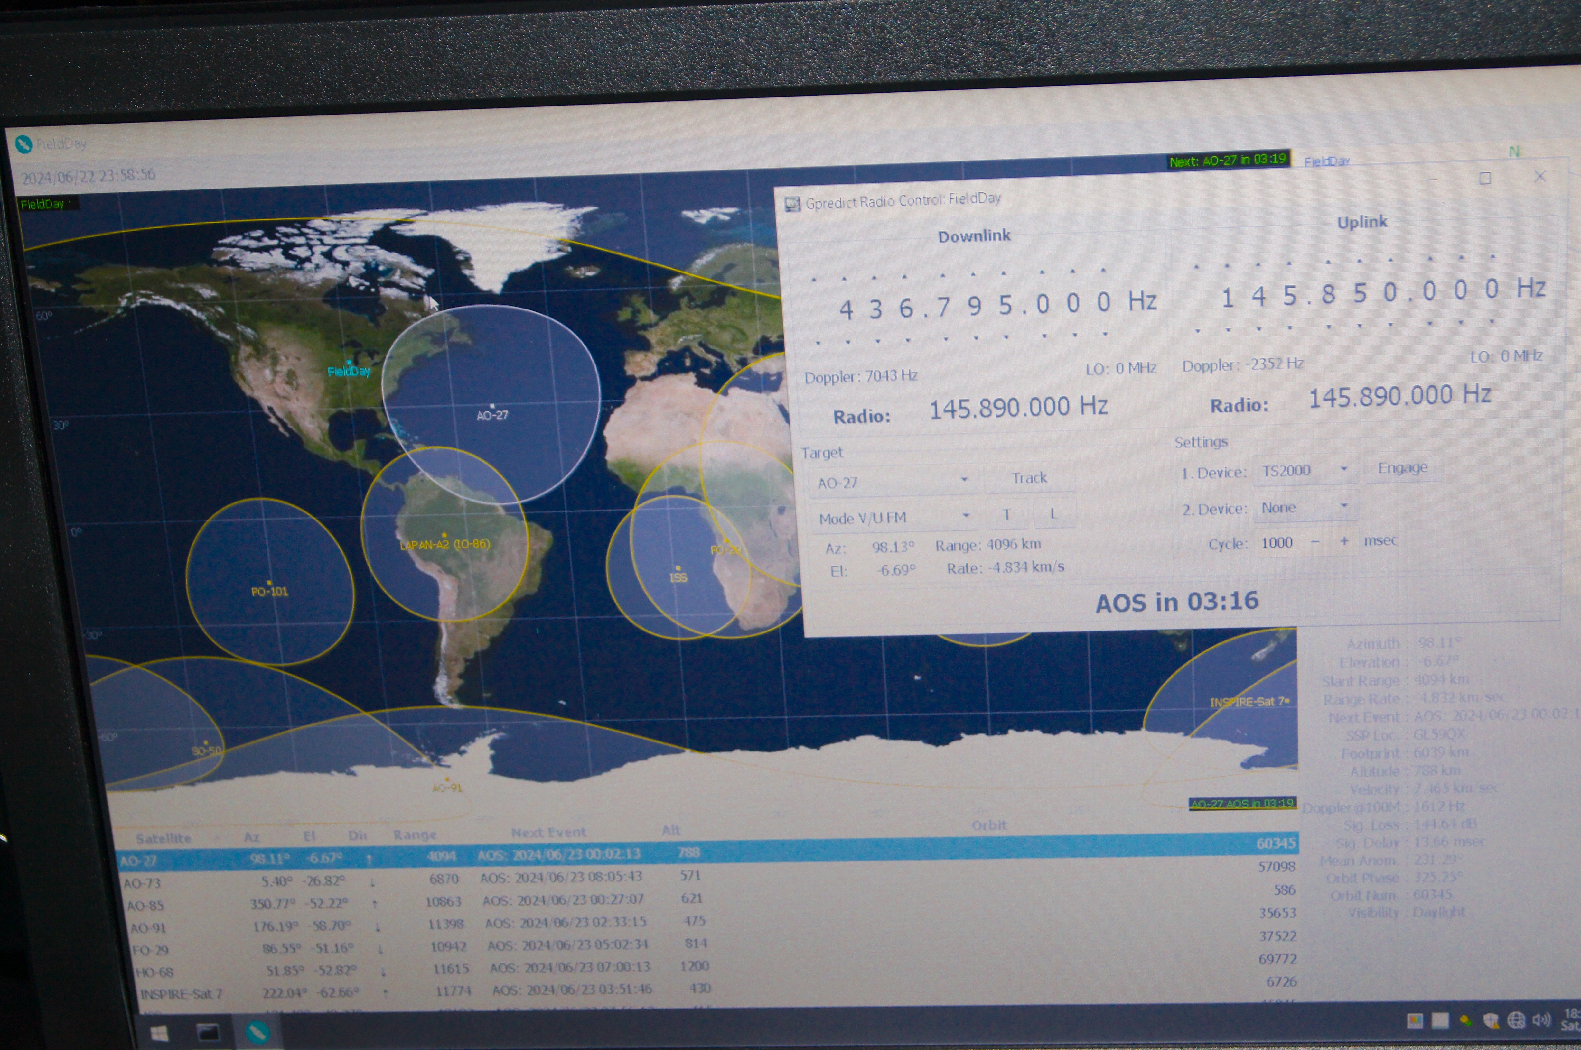Click the Radio Control window title icon
1581x1050 pixels.
(792, 204)
